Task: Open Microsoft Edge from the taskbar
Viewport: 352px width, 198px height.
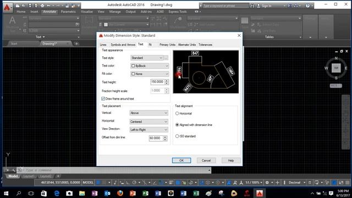Action: coord(57,193)
